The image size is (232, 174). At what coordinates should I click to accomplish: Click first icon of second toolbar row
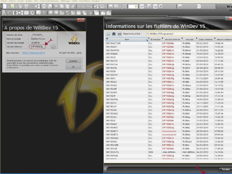(x=4, y=13)
